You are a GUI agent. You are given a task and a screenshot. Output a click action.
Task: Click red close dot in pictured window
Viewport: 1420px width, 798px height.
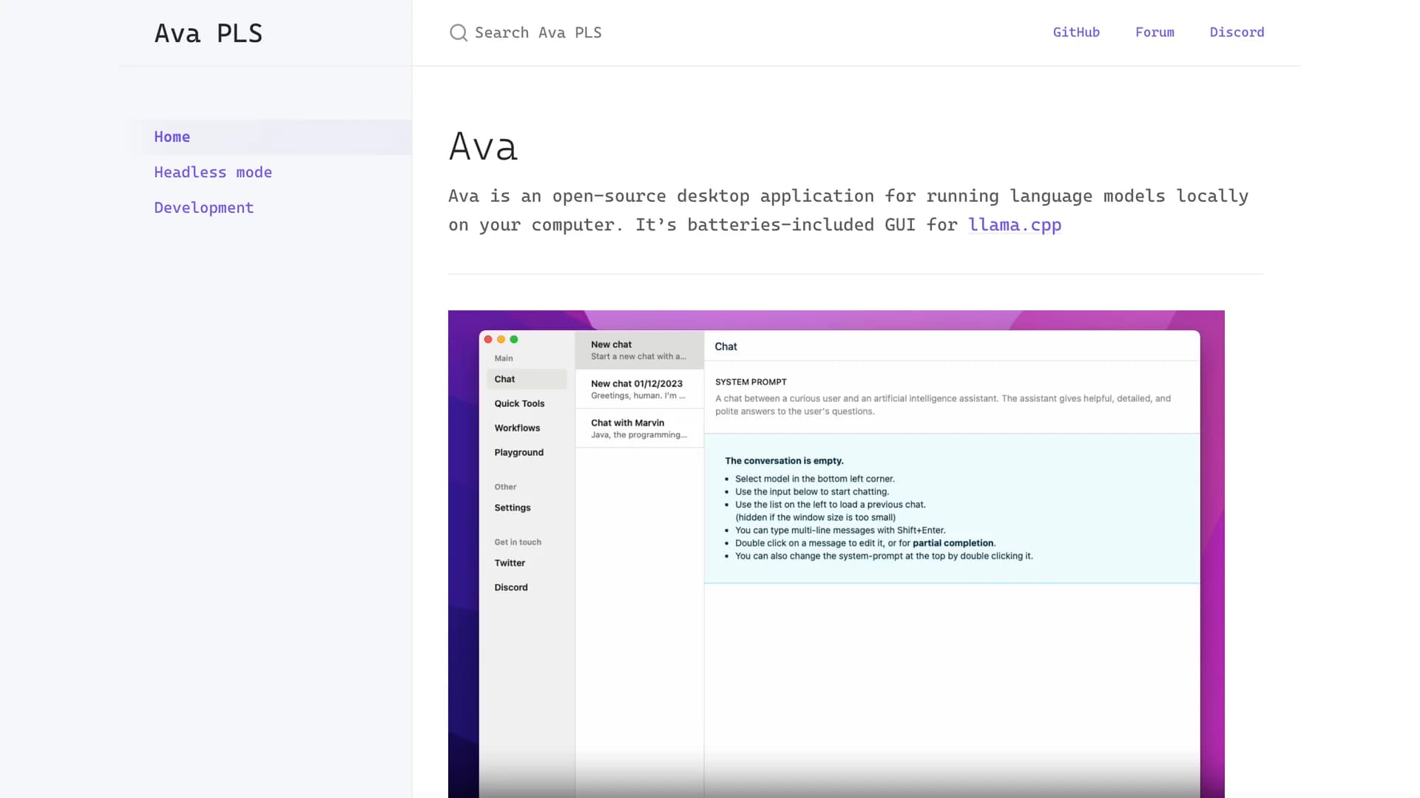[488, 339]
